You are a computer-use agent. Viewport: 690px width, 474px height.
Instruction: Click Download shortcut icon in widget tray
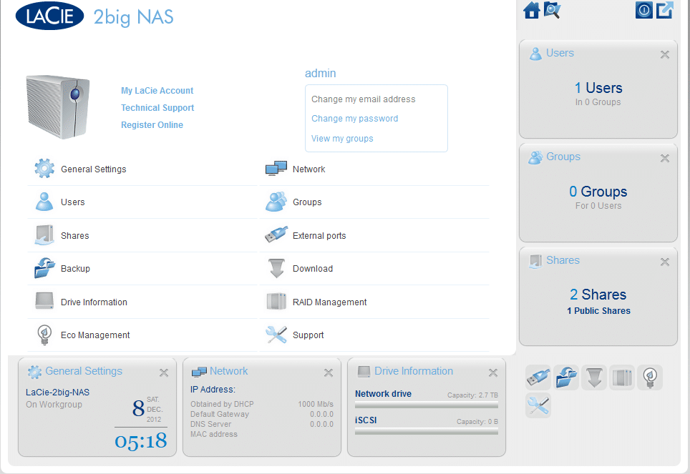coord(594,377)
